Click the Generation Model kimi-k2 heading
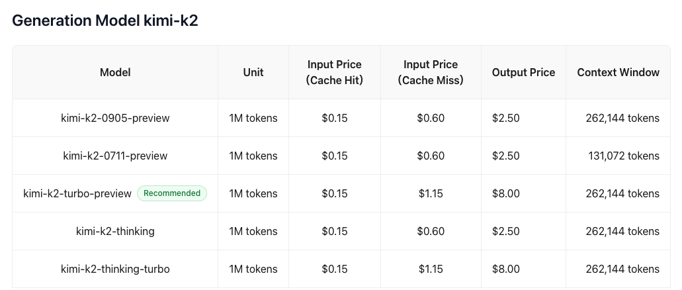 (105, 21)
